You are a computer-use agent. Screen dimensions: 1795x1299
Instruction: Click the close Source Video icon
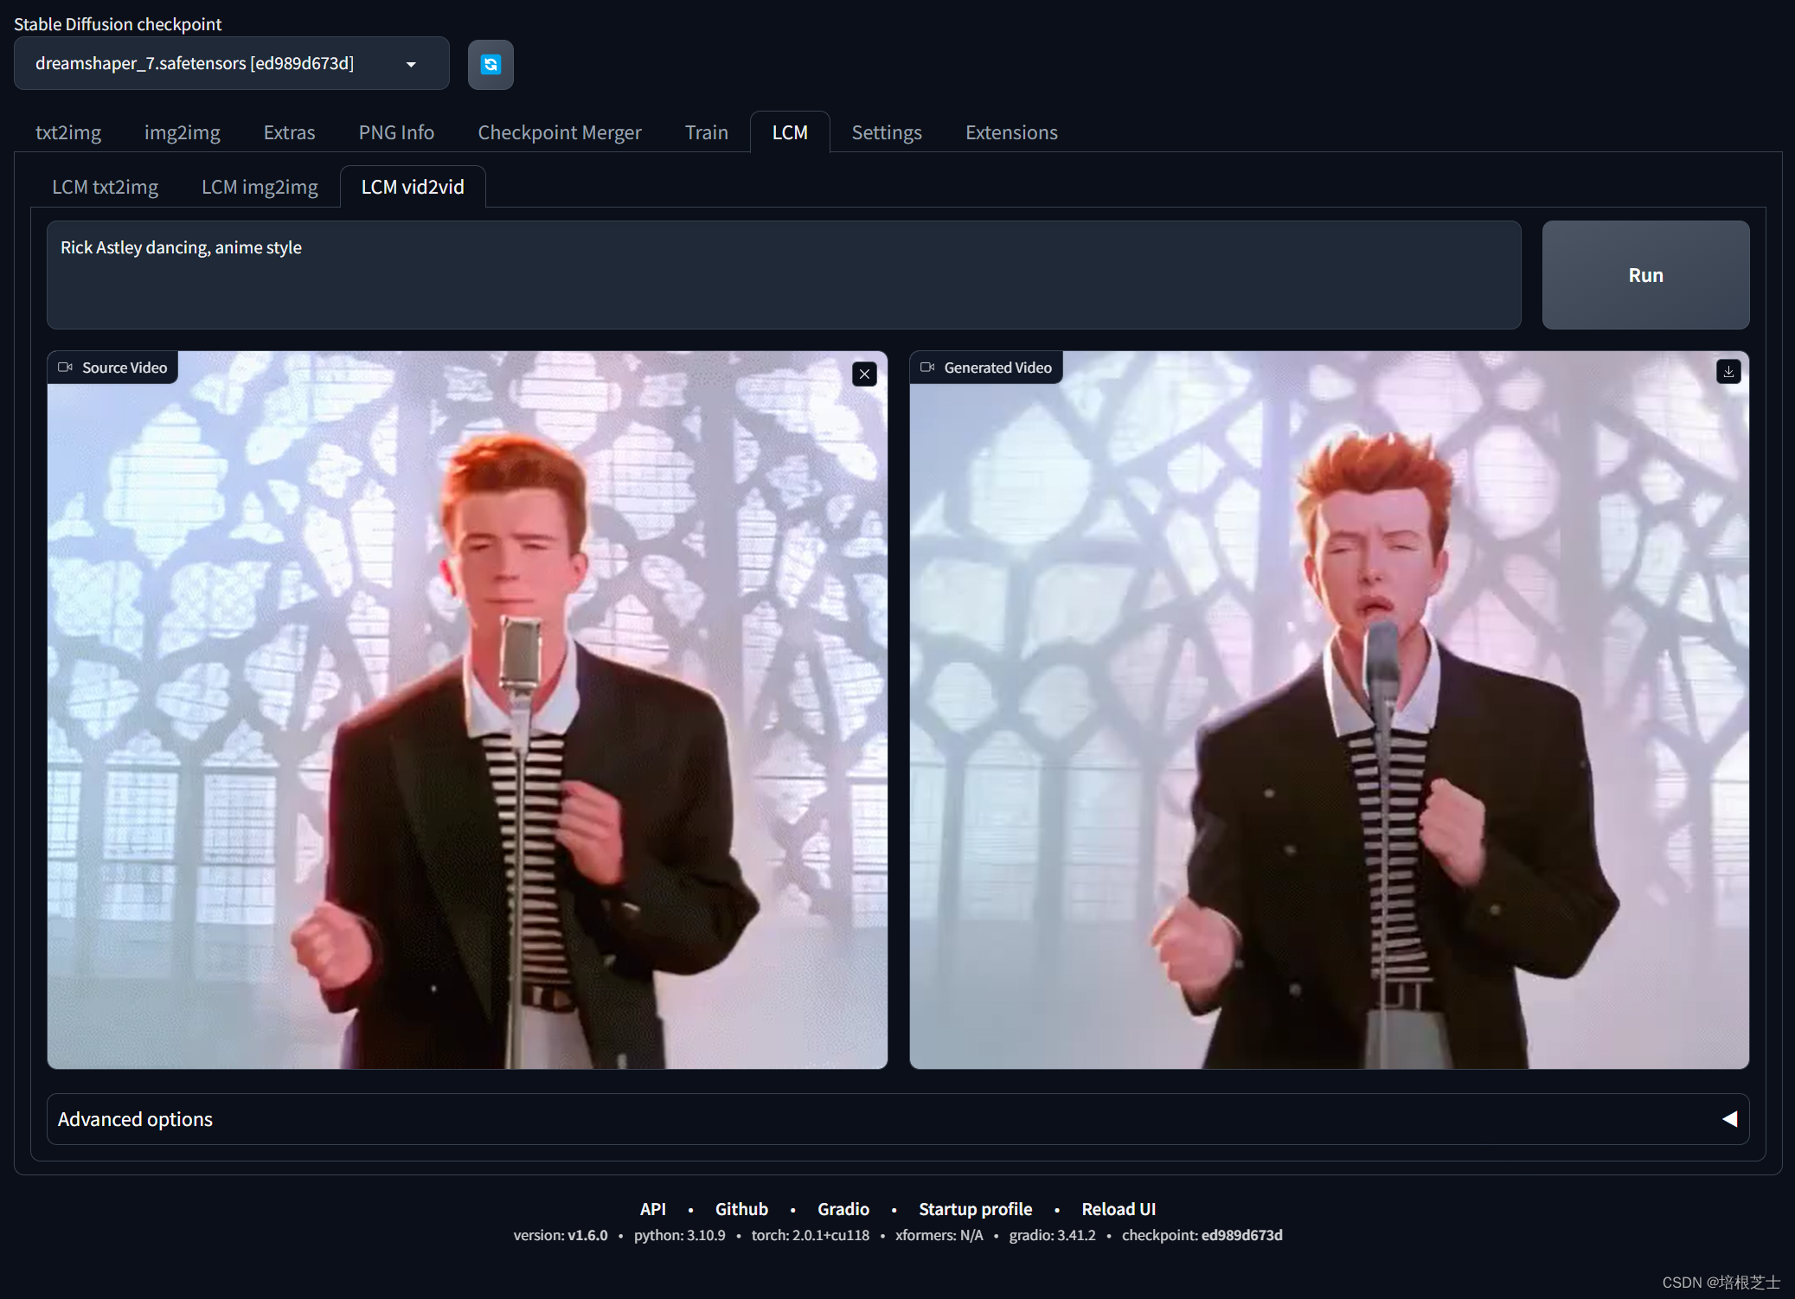[x=864, y=374]
